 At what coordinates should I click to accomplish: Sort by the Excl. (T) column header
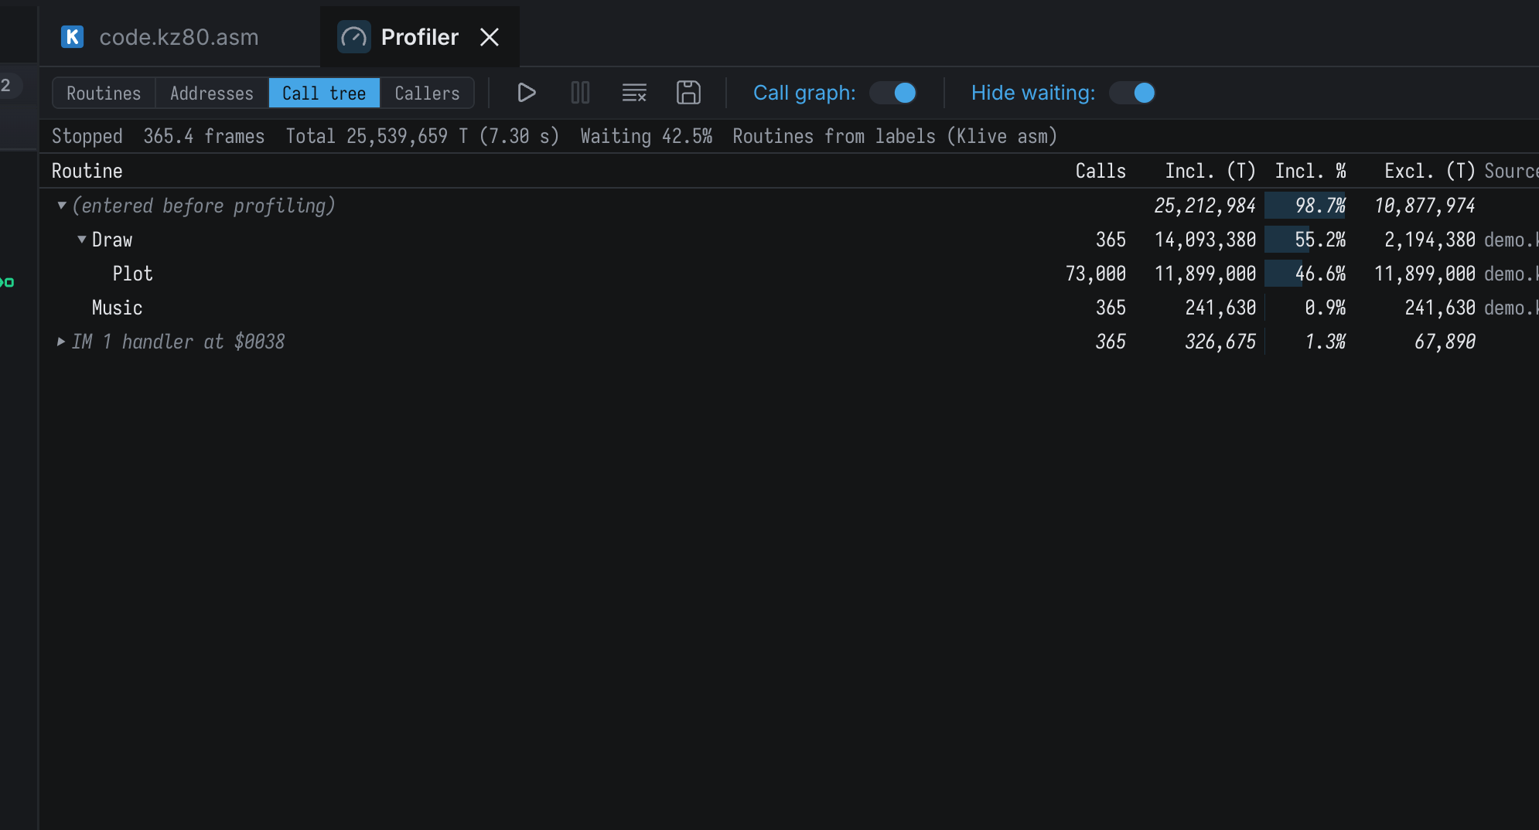(x=1430, y=171)
